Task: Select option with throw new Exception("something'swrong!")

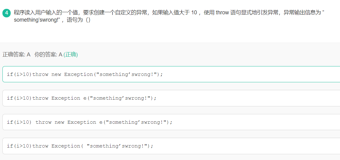Action: 171,74
